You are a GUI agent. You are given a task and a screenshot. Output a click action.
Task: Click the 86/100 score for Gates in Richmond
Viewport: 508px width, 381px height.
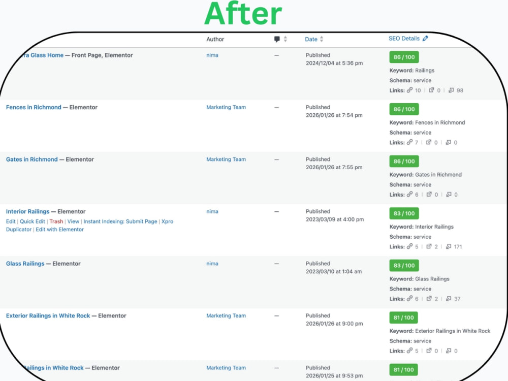tap(404, 162)
